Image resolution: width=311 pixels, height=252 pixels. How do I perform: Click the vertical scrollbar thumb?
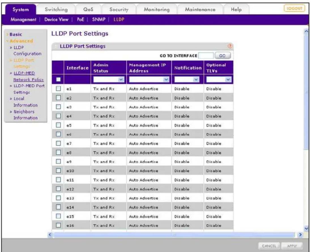306,92
